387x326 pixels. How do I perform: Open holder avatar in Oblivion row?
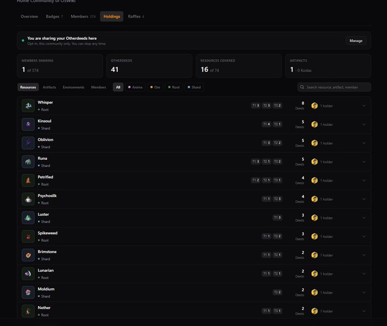[x=314, y=143]
